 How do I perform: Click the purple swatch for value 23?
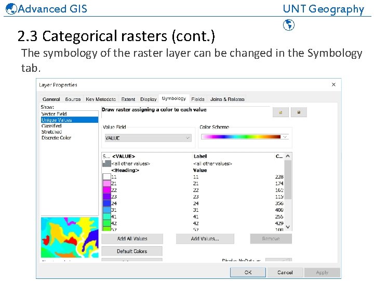(x=106, y=197)
